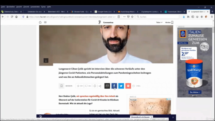Save page to Pocket in address bar

128,17
